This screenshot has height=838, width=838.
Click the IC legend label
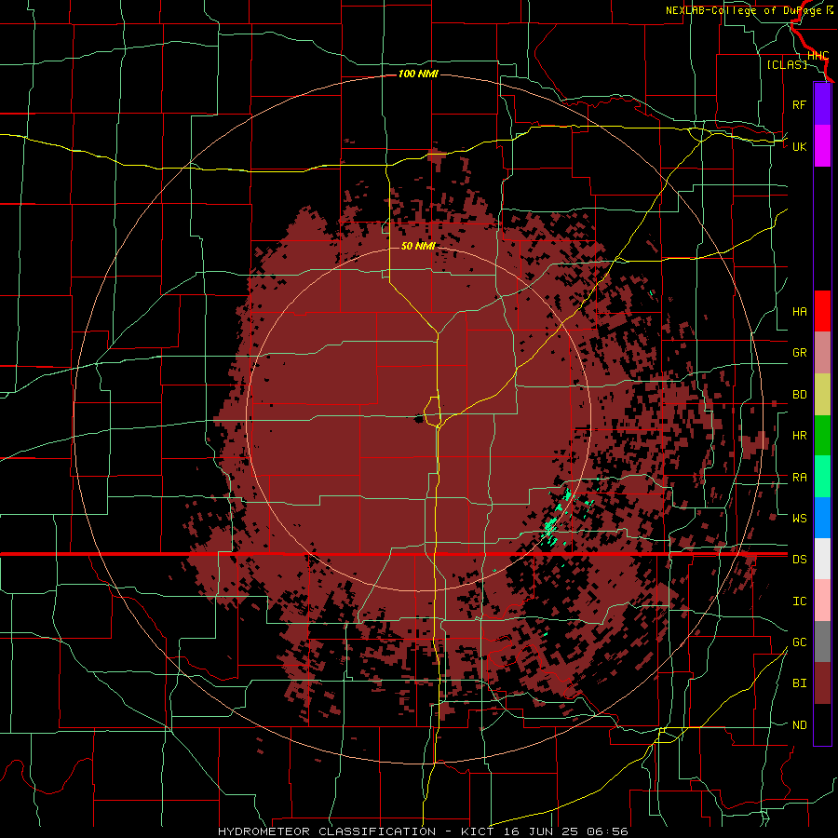click(x=799, y=601)
